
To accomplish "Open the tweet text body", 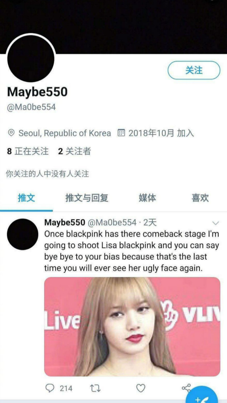I will click(x=132, y=251).
